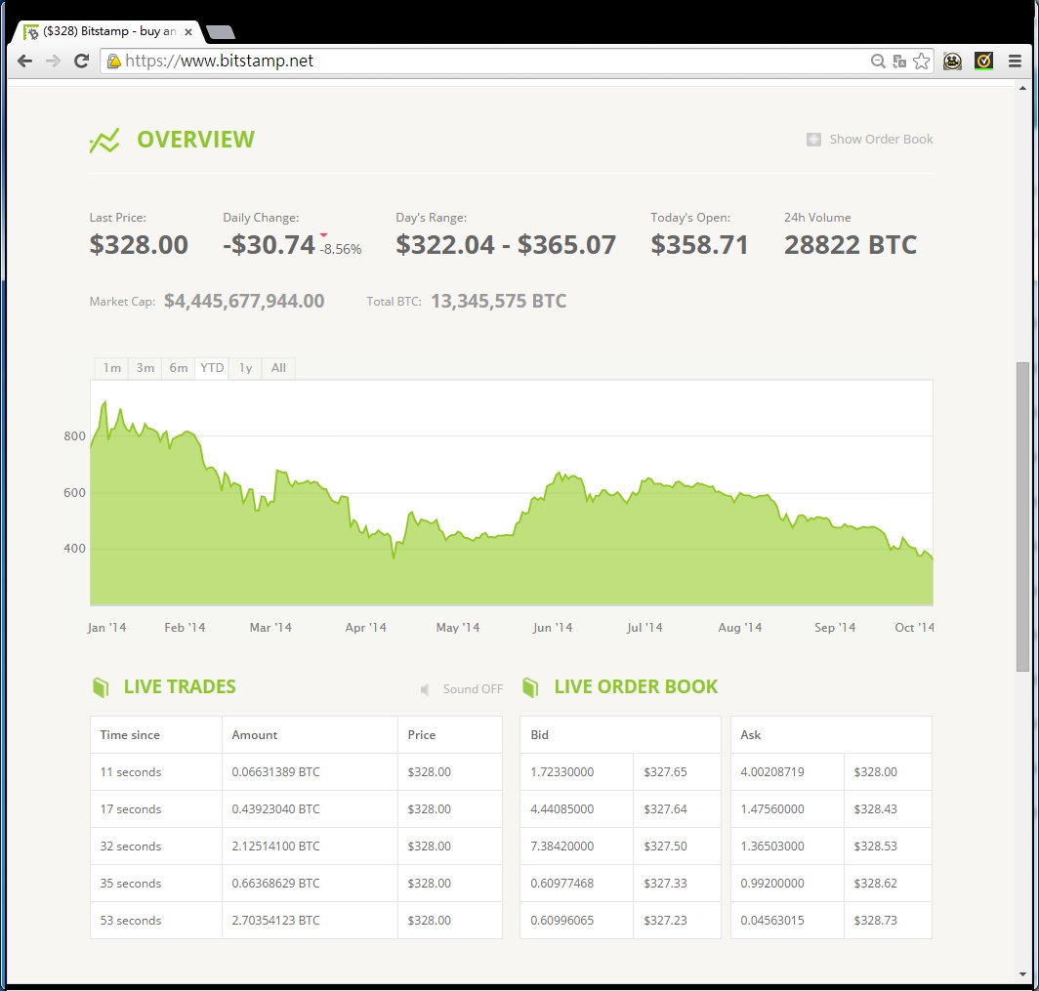The width and height of the screenshot is (1039, 991).
Task: Select the All chart range tab
Action: (278, 368)
